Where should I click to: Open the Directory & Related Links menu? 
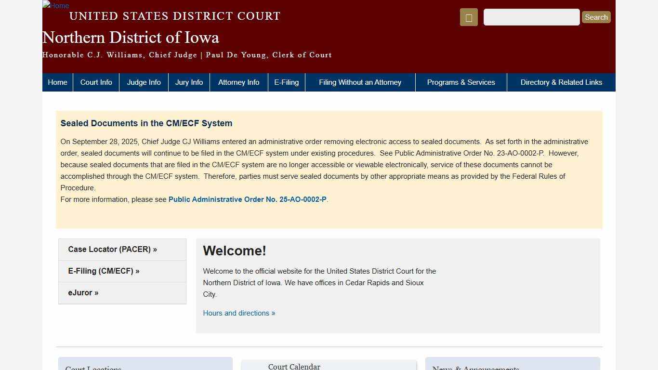tap(561, 82)
